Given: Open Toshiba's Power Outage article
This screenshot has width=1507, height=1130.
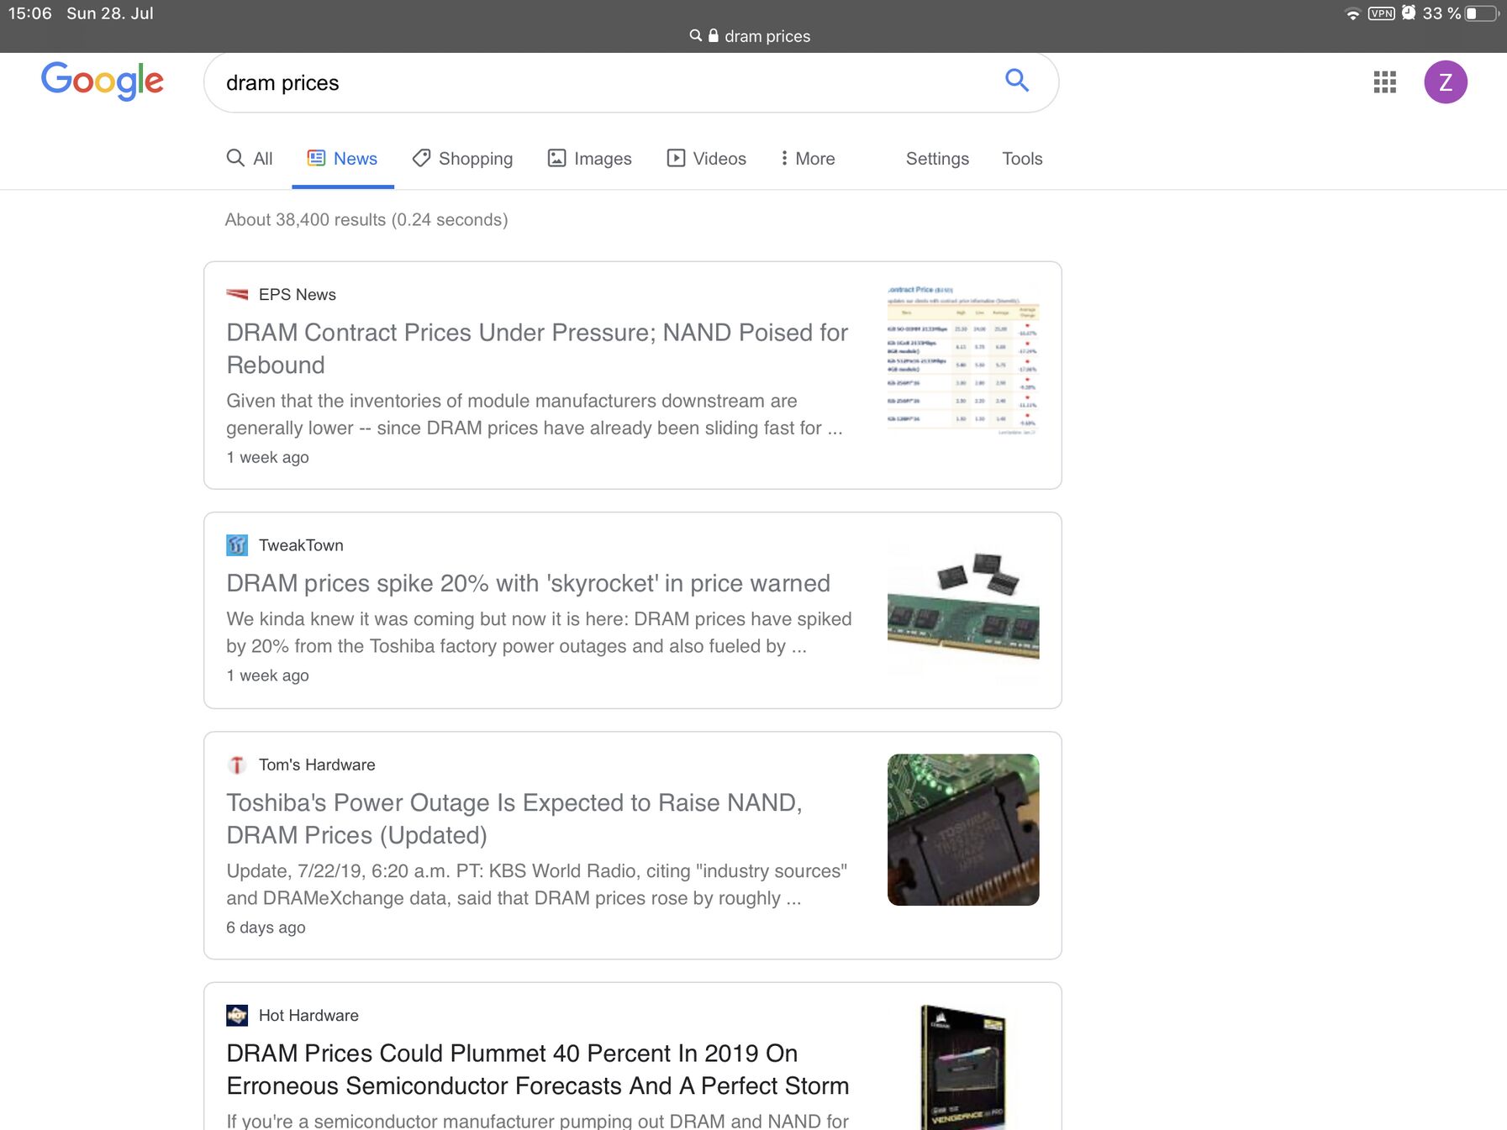Looking at the screenshot, I should coord(514,818).
